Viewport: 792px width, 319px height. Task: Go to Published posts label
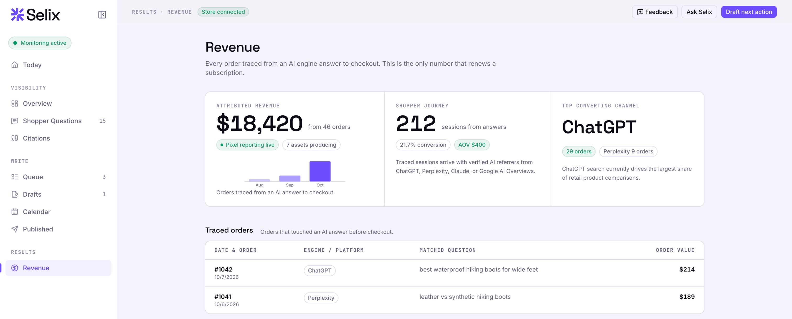(38, 229)
